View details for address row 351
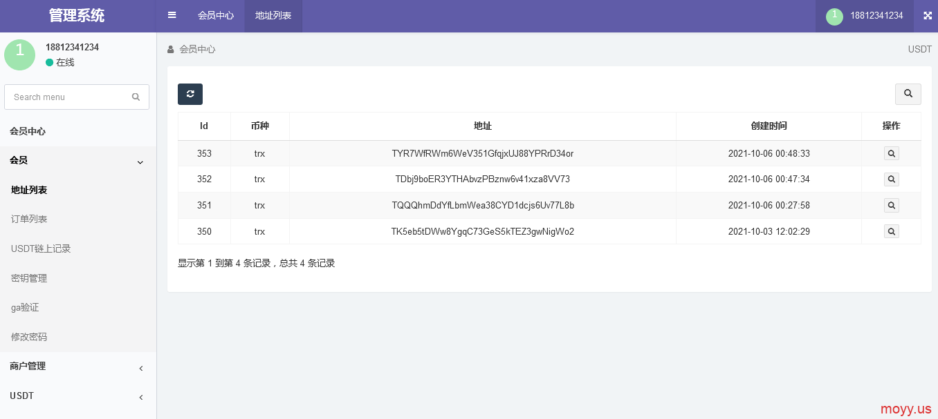This screenshot has width=938, height=419. coord(891,205)
